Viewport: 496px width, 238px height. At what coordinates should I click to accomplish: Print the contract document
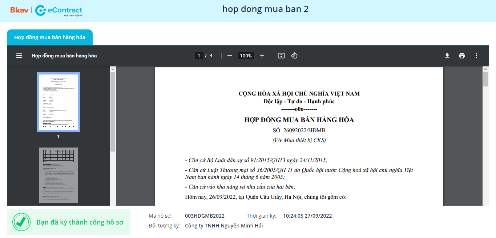click(x=462, y=56)
